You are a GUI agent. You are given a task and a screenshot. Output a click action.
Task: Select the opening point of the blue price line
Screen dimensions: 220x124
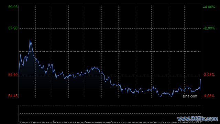coord(19,74)
